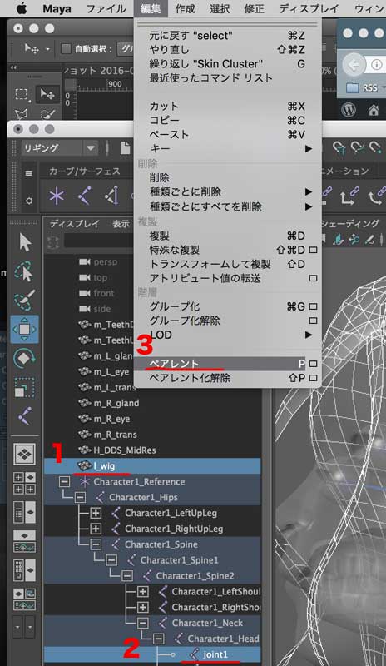
Task: Activate the Rotate tool
Action: click(24, 359)
